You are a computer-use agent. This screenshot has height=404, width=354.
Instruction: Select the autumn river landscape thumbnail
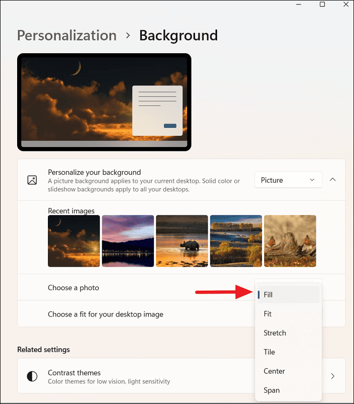[x=236, y=241]
